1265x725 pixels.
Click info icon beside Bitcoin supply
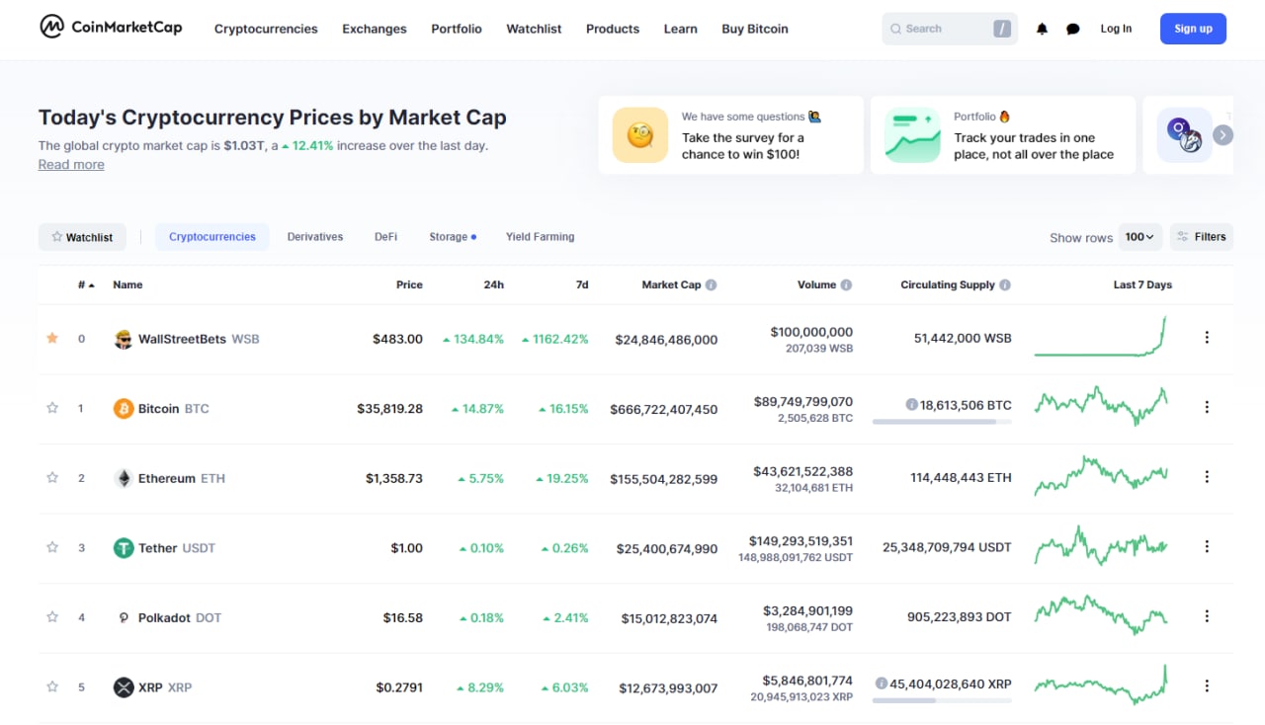(911, 404)
